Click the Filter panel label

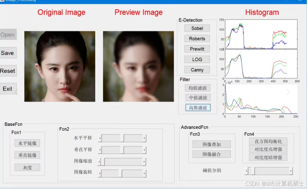point(185,80)
